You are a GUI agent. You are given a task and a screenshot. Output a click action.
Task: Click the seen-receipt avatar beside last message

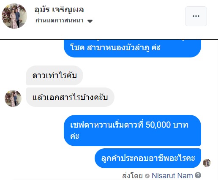[207, 163]
